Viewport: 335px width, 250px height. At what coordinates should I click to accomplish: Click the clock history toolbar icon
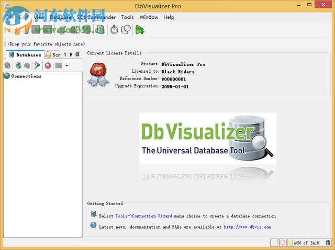(126, 30)
